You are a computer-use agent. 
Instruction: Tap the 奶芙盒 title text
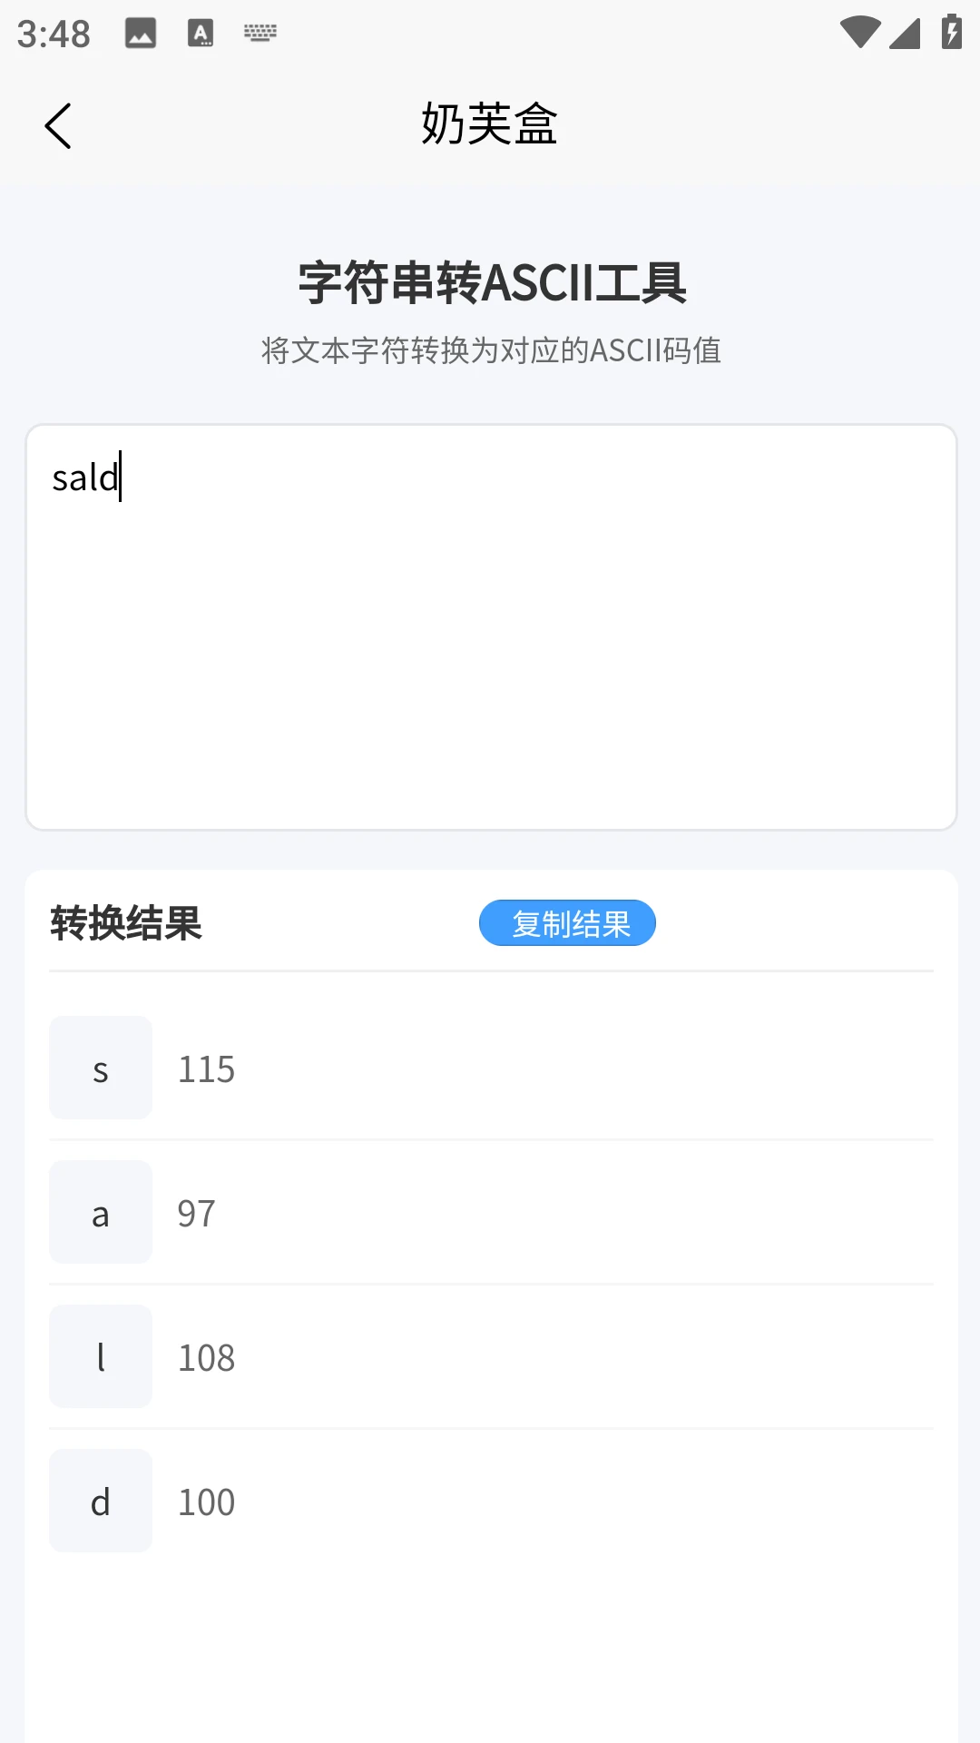click(x=489, y=126)
